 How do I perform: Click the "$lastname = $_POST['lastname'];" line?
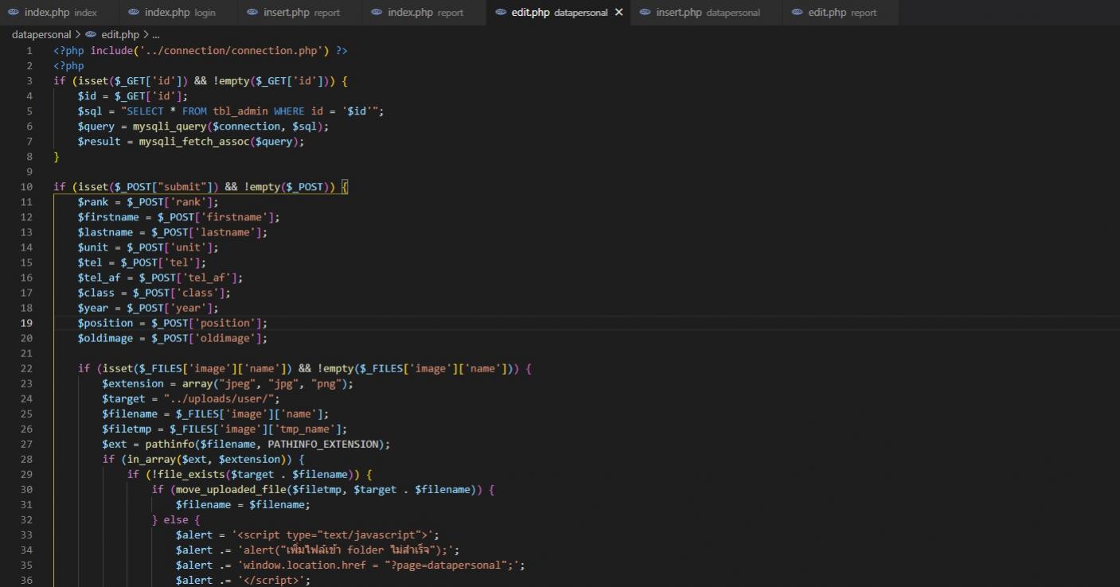click(x=173, y=232)
